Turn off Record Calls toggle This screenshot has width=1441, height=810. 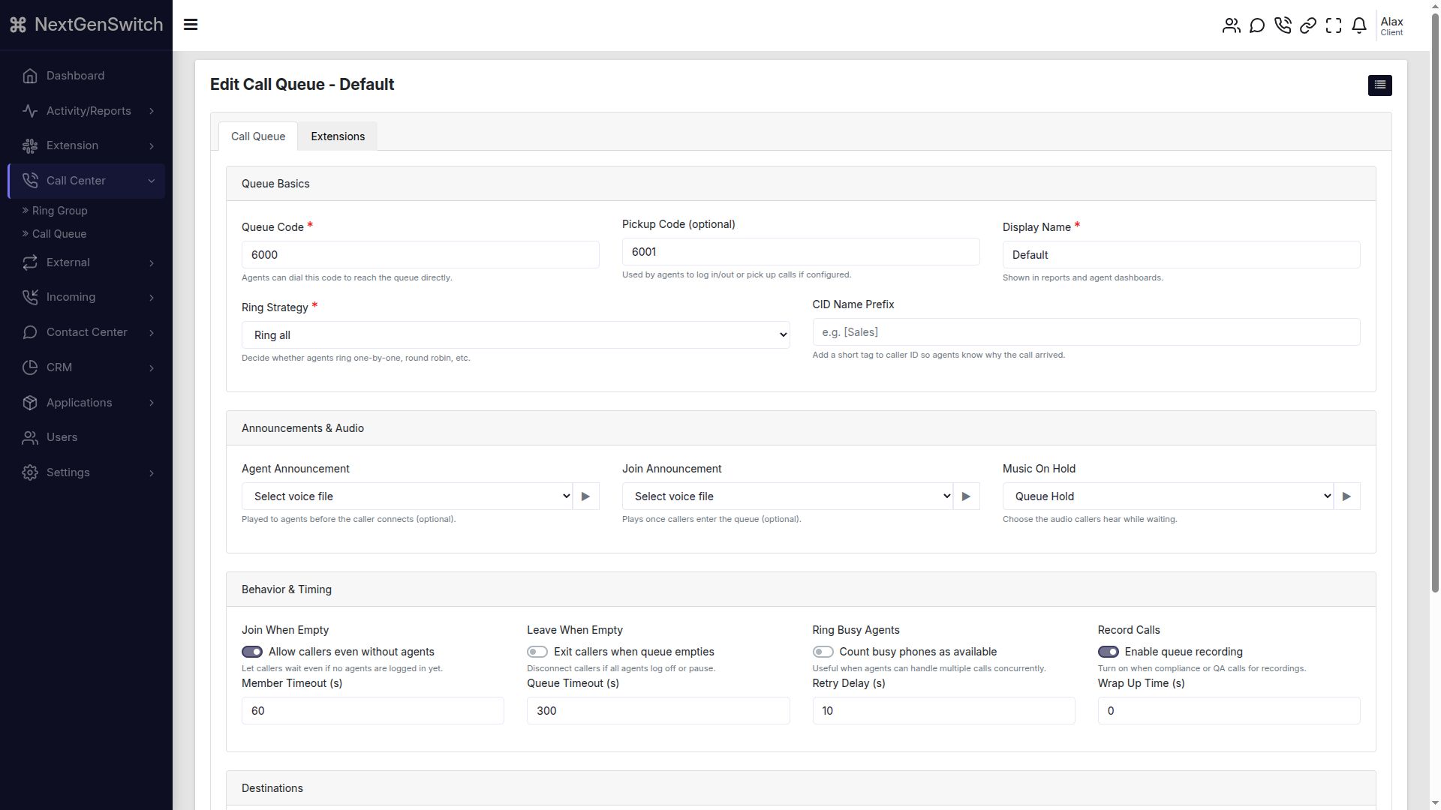coord(1108,652)
